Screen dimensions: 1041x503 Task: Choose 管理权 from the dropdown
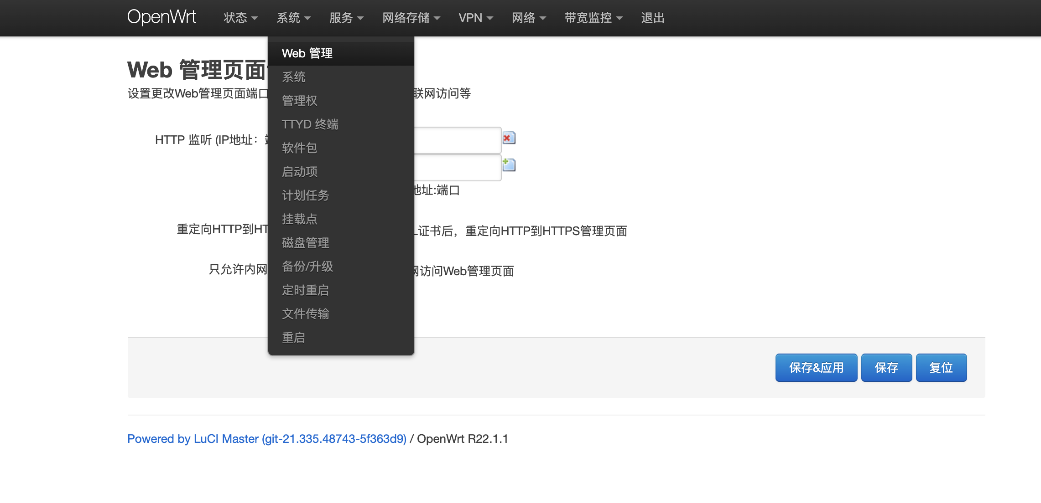(x=341, y=101)
